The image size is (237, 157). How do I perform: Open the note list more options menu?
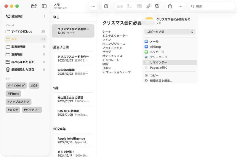tap(93, 6)
